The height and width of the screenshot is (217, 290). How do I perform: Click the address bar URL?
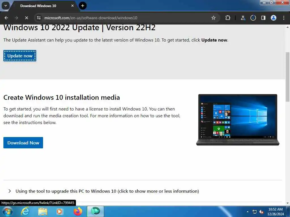coord(91,18)
